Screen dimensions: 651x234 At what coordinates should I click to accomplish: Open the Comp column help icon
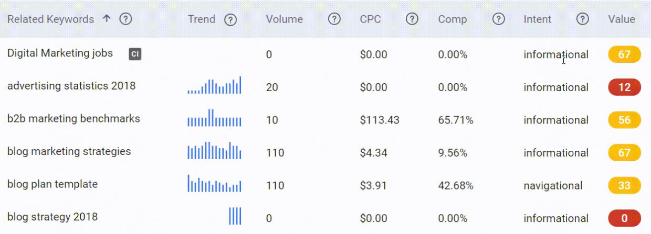click(499, 19)
